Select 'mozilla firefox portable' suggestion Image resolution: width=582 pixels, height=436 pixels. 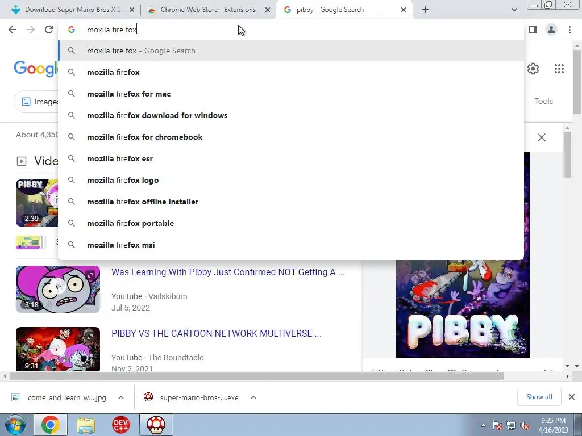point(291,223)
